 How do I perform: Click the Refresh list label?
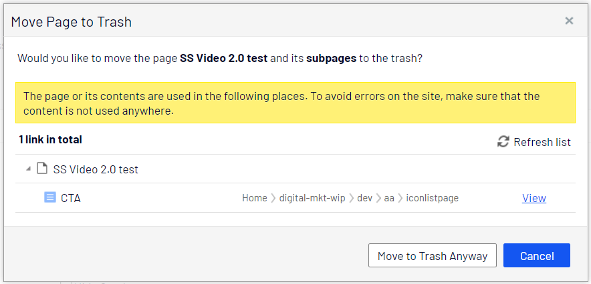tap(542, 142)
